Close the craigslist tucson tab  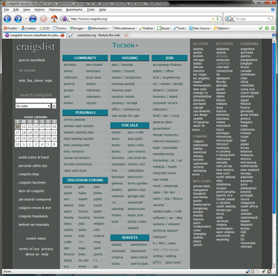click(63, 35)
